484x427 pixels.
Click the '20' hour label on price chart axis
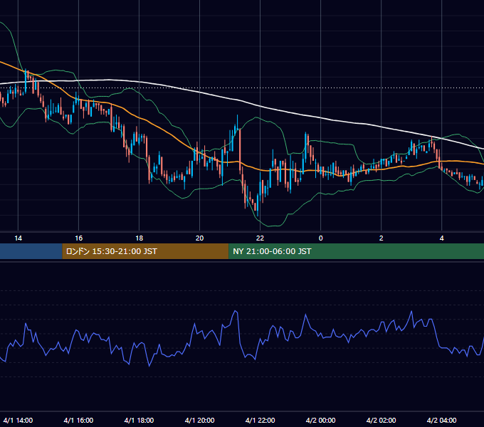200,238
